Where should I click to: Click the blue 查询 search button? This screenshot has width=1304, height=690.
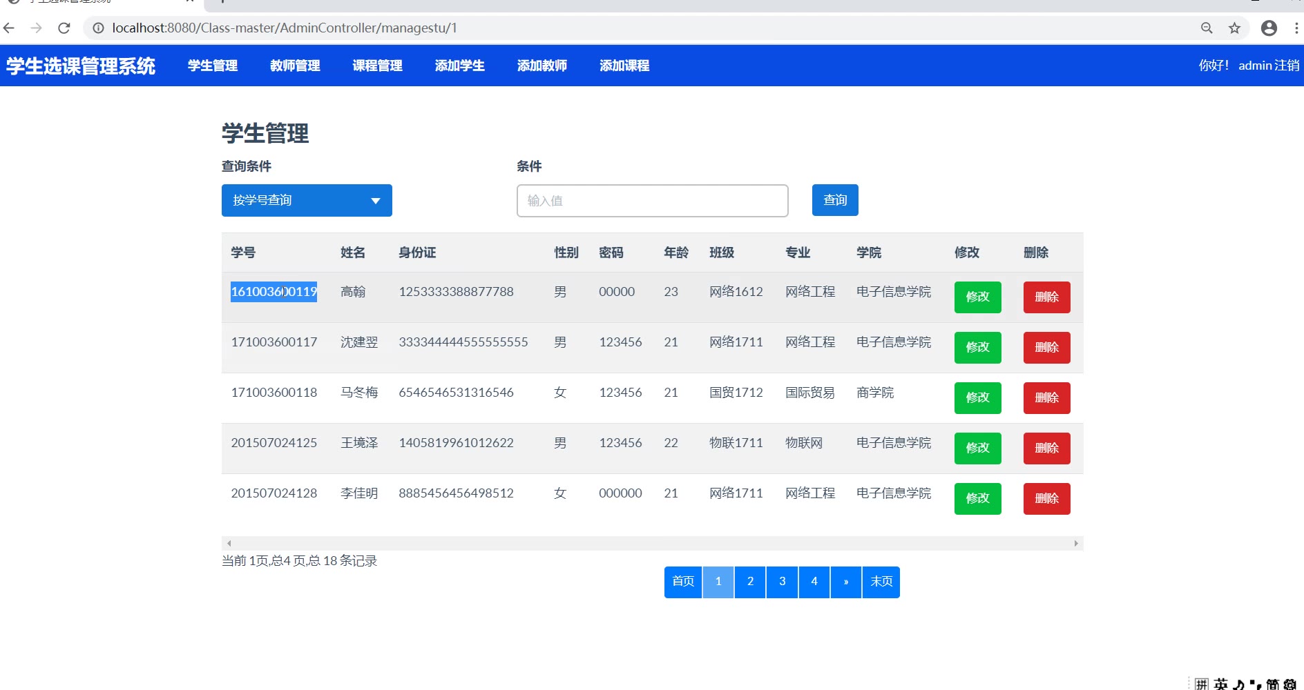click(x=834, y=200)
